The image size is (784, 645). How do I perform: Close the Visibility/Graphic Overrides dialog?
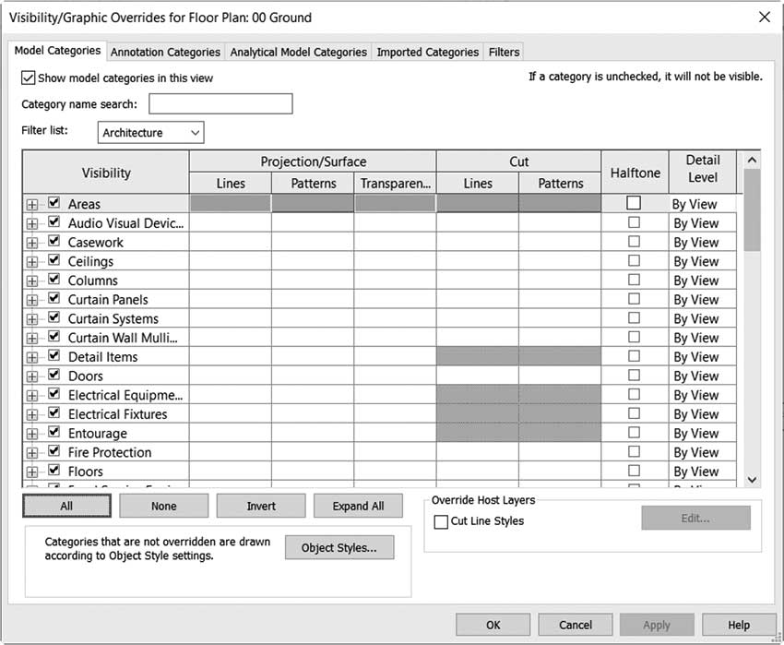point(764,17)
